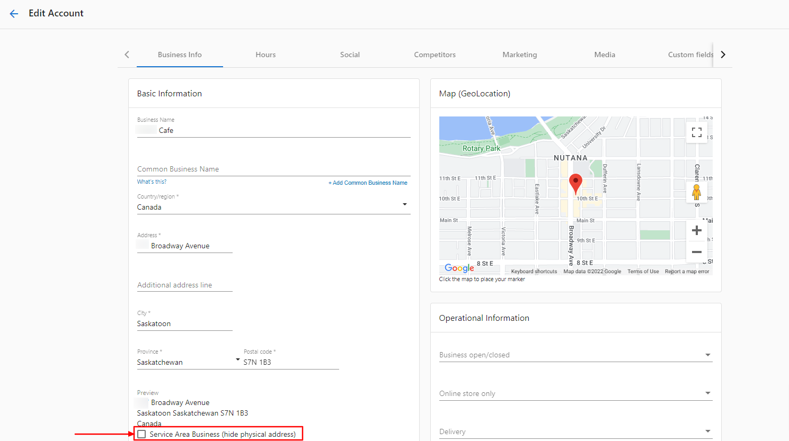Image resolution: width=789 pixels, height=441 pixels.
Task: Toggle fullscreen view on the map
Action: [x=697, y=132]
